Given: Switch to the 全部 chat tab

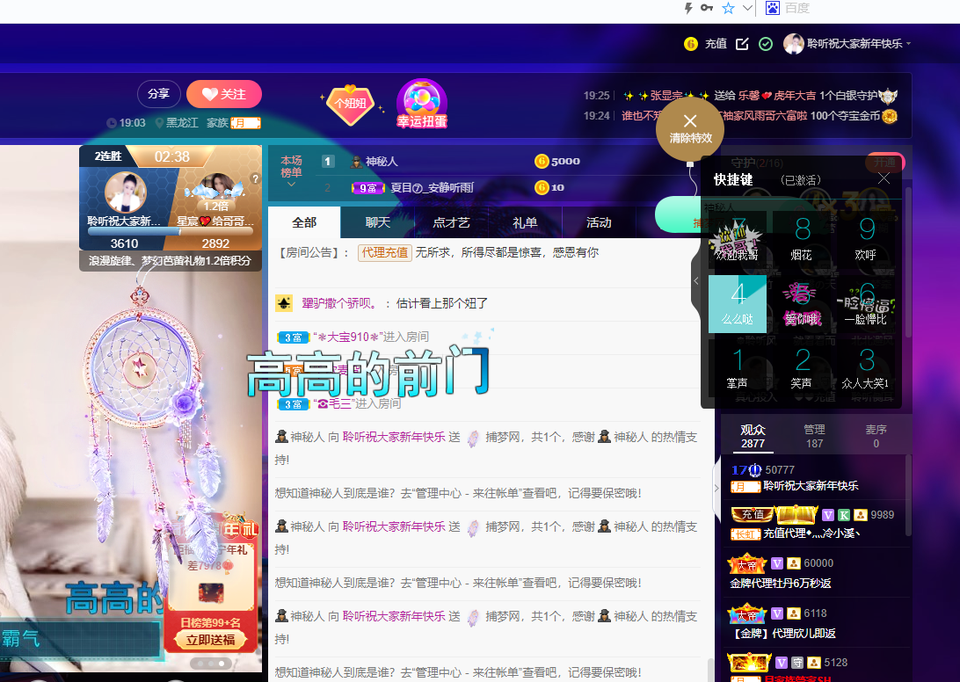Looking at the screenshot, I should [304, 222].
